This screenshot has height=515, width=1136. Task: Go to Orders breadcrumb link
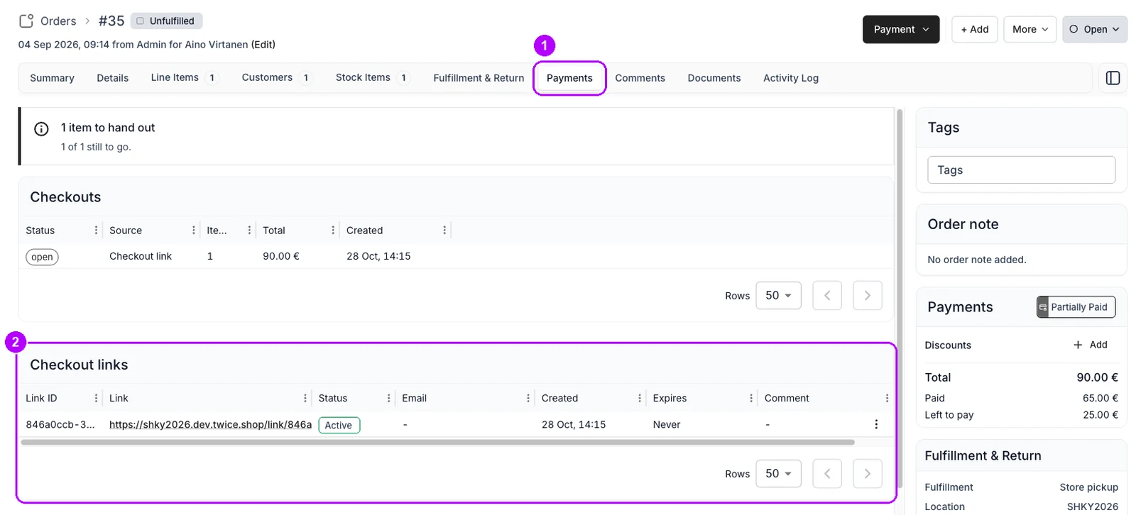pos(58,21)
